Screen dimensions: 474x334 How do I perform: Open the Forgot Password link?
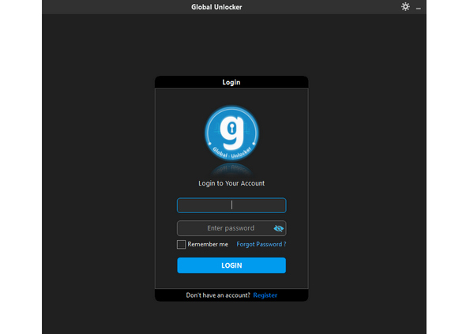pos(259,245)
